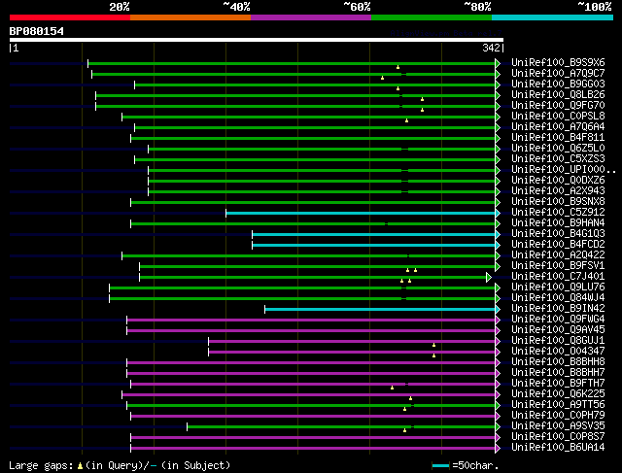Image resolution: width=622 pixels, height=473 pixels.
Task: Click the BP080154 query sequence name
Action: pos(37,31)
